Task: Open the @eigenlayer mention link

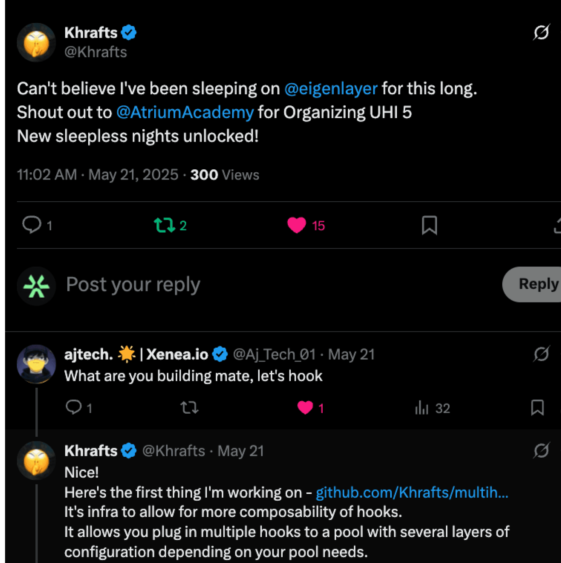Action: tap(331, 89)
